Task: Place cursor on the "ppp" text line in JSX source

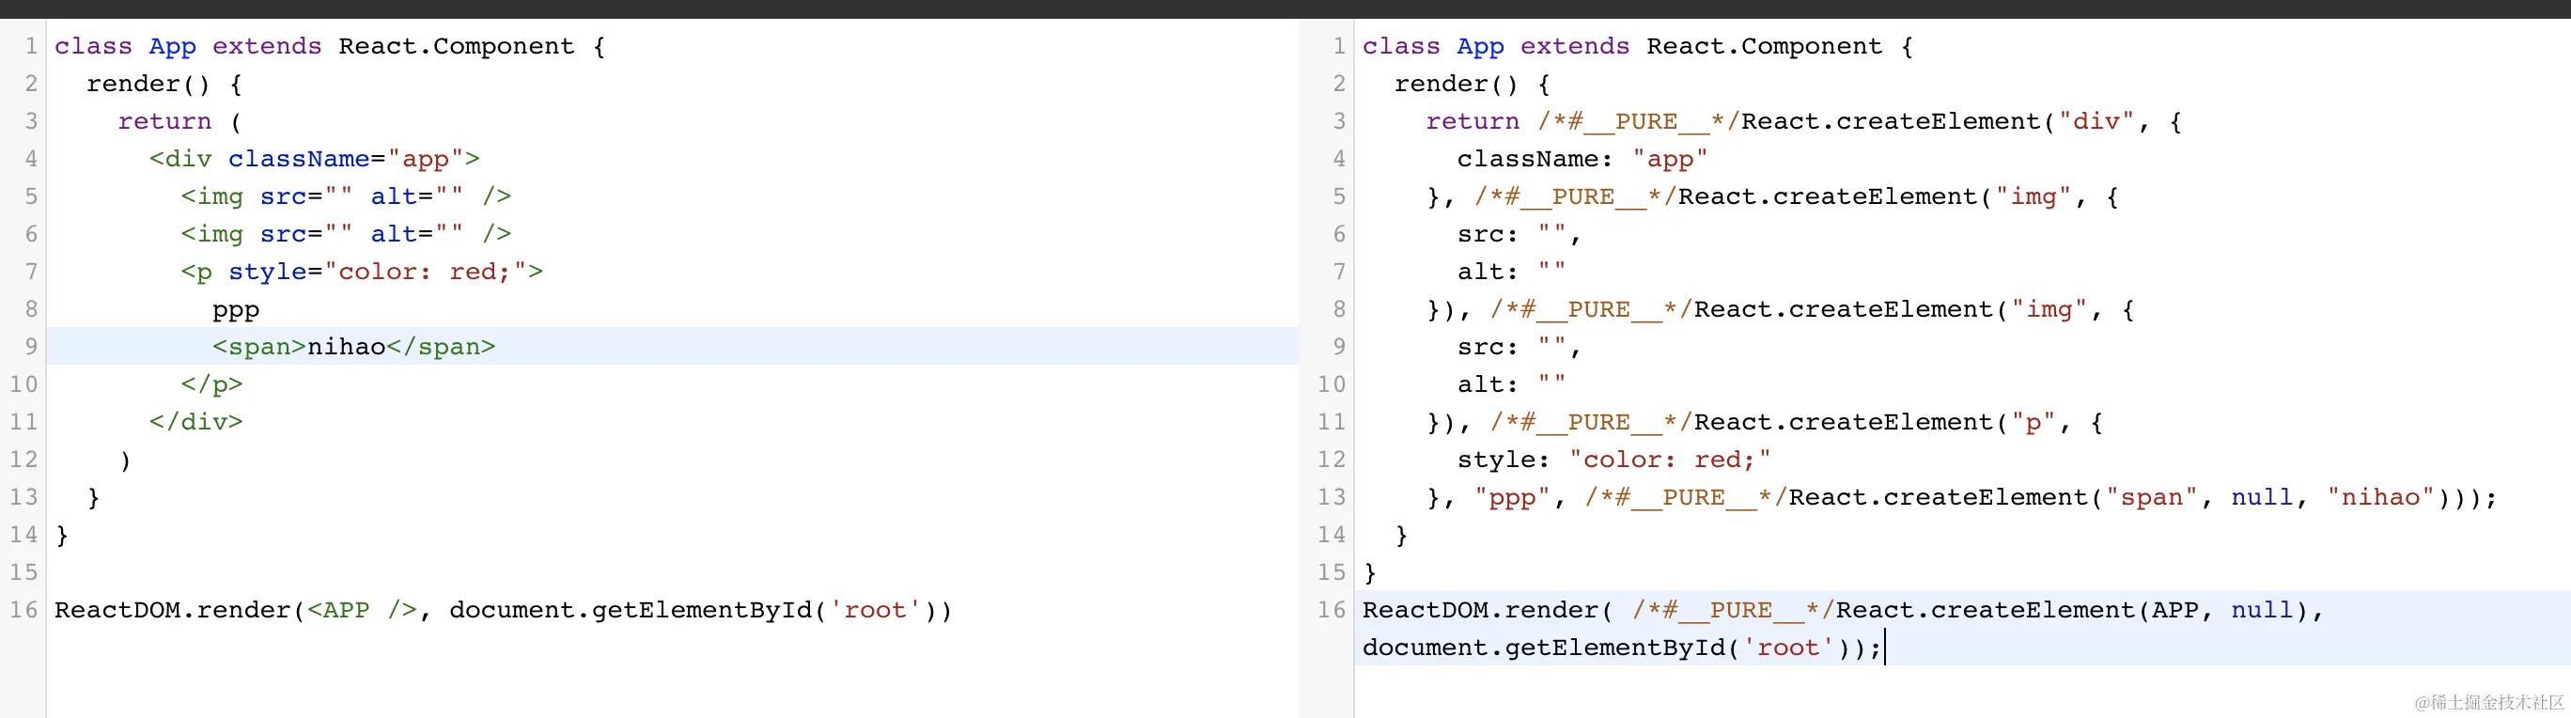Action: pyautogui.click(x=236, y=309)
